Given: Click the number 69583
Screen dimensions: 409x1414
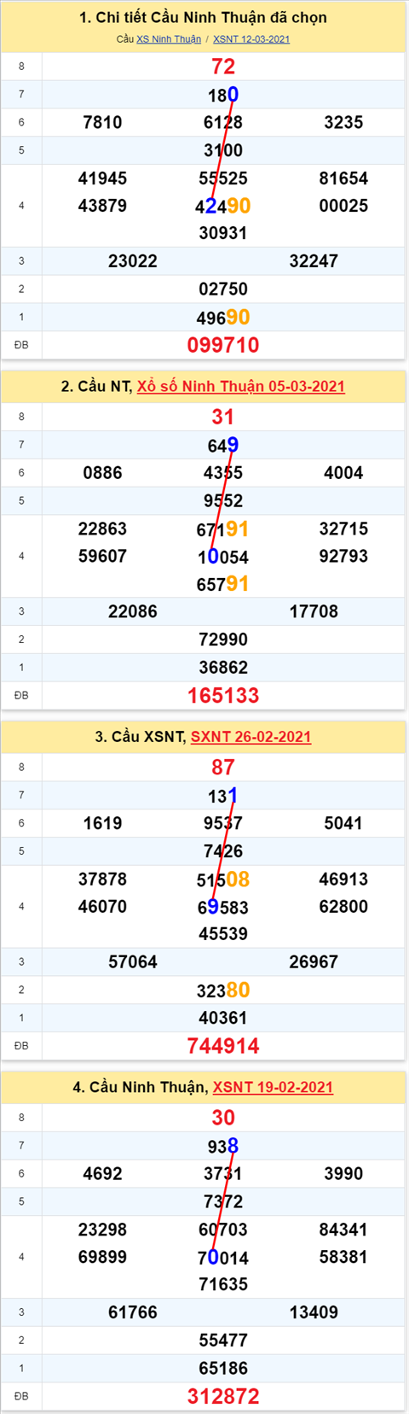Looking at the screenshot, I should coord(223,907).
